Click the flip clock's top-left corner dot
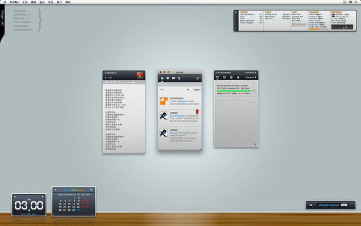The image size is (361, 226). pyautogui.click(x=15, y=197)
